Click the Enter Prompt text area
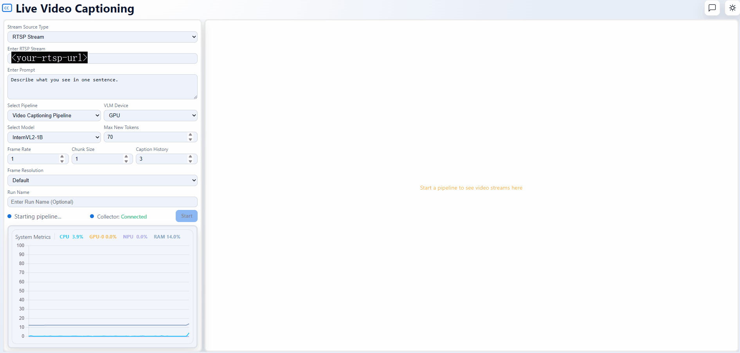740x353 pixels. click(x=103, y=87)
